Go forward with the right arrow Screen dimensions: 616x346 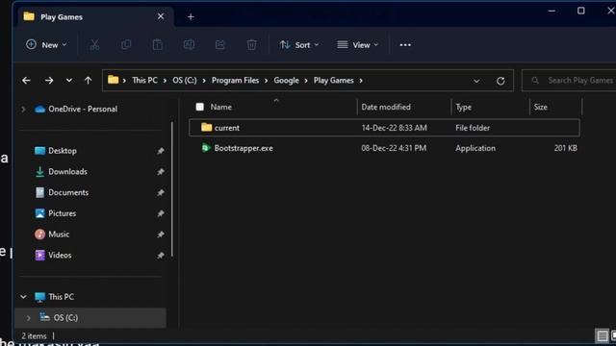[x=49, y=81]
